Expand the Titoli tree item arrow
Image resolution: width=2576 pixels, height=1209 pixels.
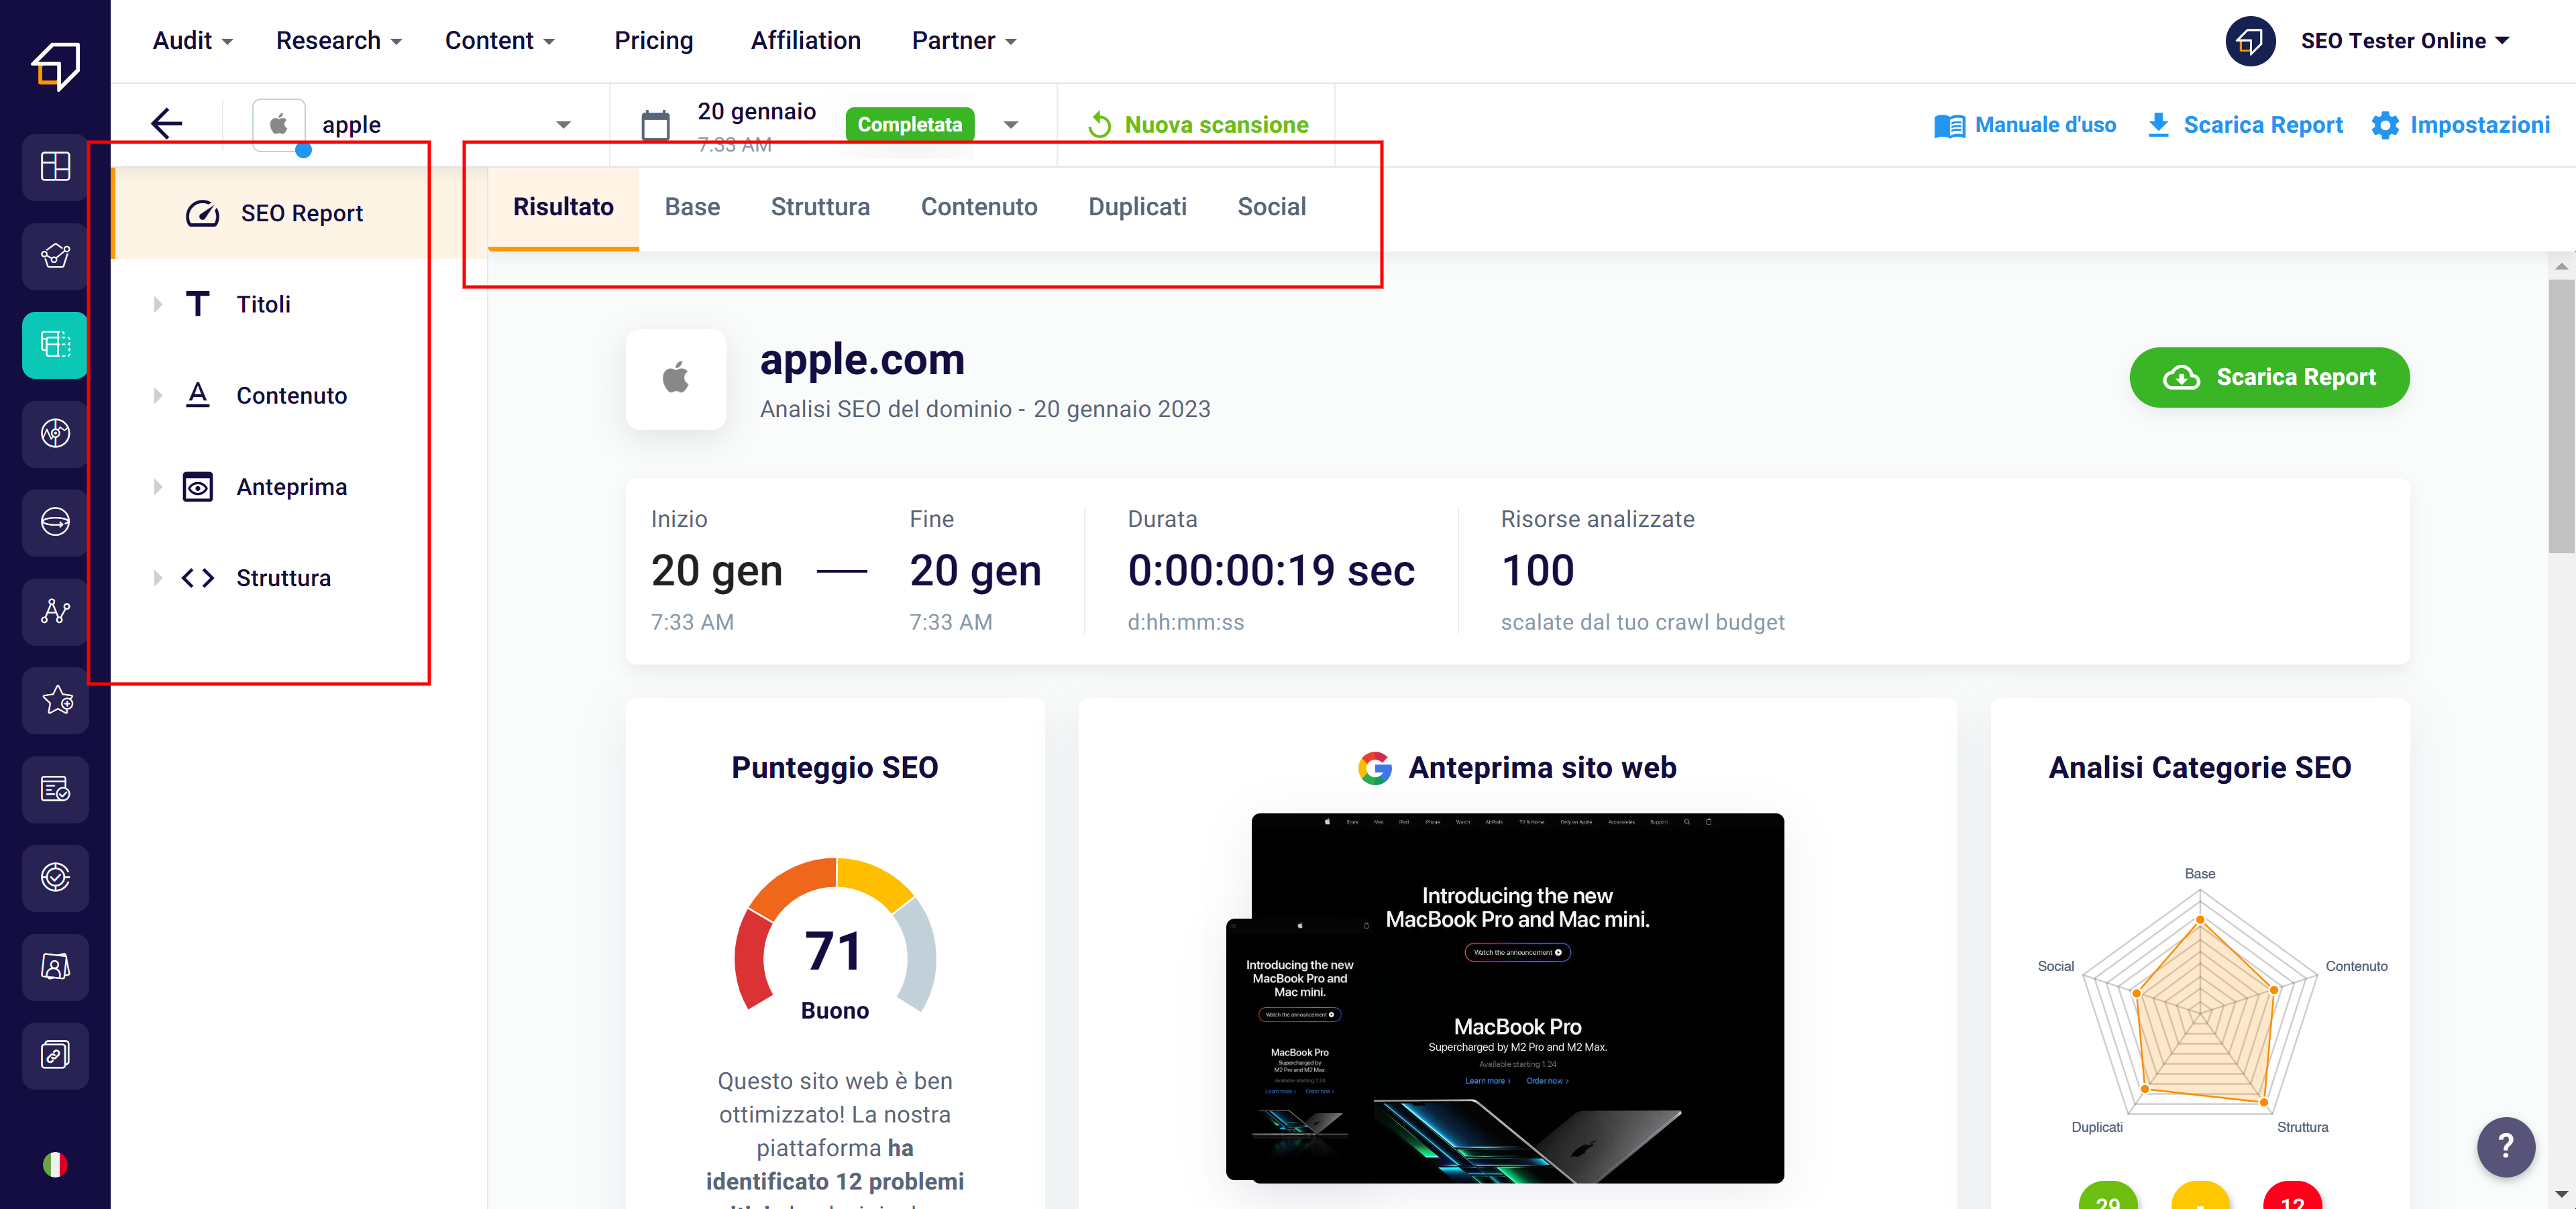point(158,304)
